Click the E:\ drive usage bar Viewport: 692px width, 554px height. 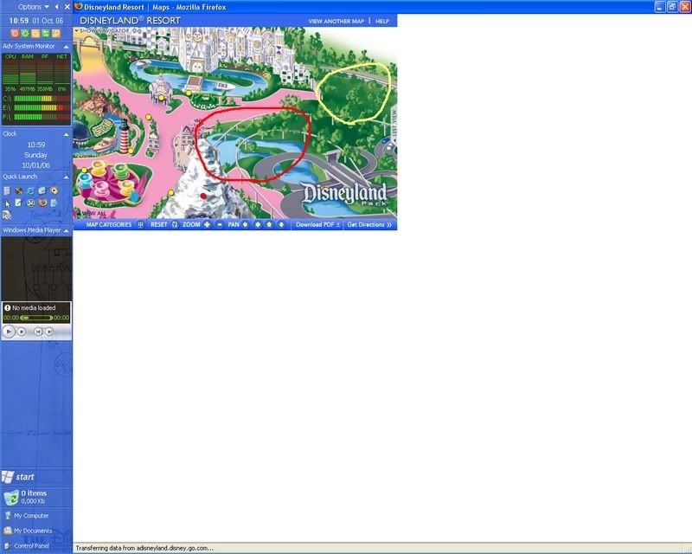coord(42,107)
